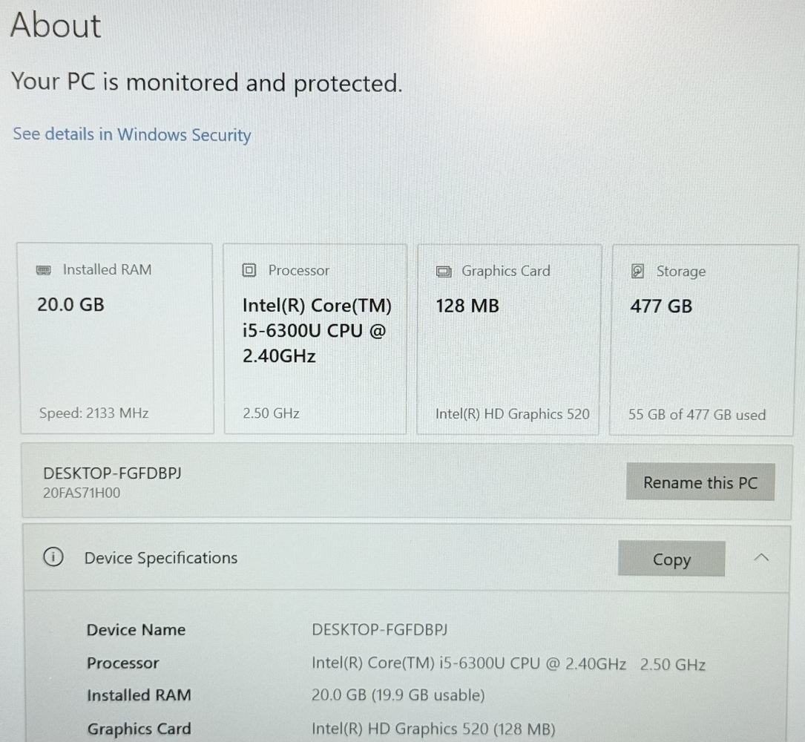The width and height of the screenshot is (805, 742).
Task: Click the Graphics Card monitor icon
Action: point(444,272)
